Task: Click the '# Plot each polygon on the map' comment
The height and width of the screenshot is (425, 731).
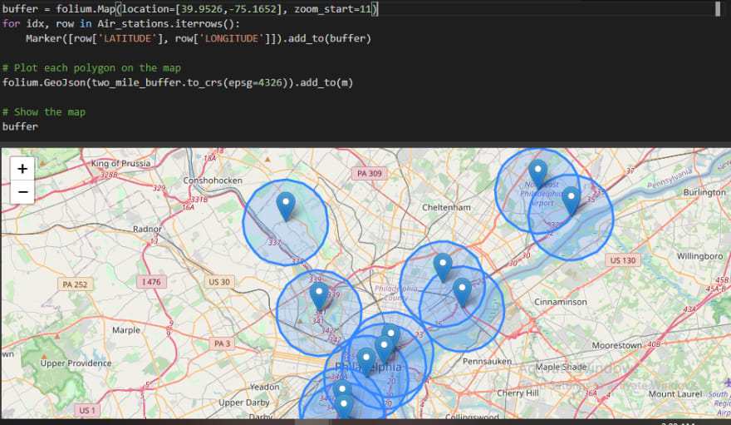Action: point(91,67)
